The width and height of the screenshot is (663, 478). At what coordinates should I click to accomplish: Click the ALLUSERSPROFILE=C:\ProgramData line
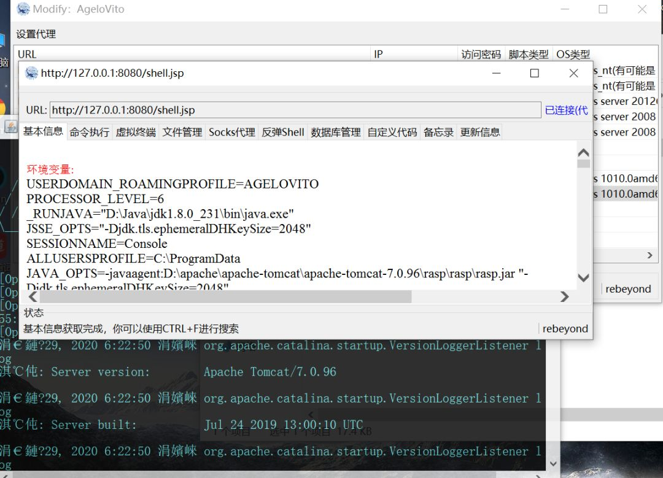point(133,258)
